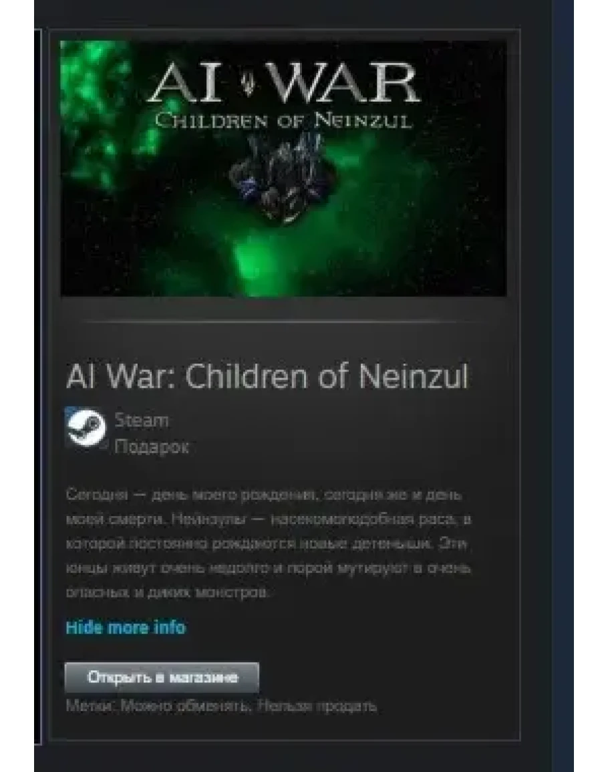Select the Можно обменять tag
608x772 pixels.
click(x=186, y=706)
